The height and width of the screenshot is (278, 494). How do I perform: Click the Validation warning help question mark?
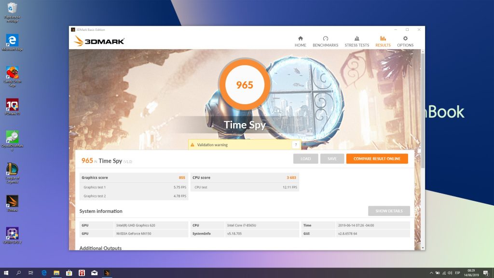[295, 145]
